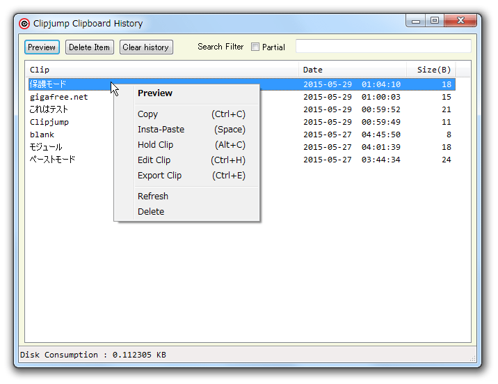Click date 2015-05-27 03:44:34
The width and height of the screenshot is (498, 384).
pos(352,160)
